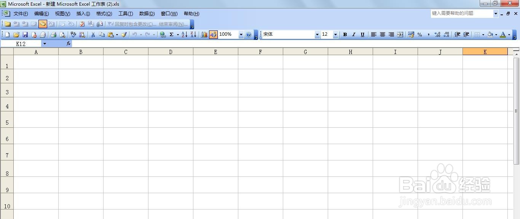520x219 pixels.
Task: Click the Paste clipboard icon
Action: (x=111, y=35)
